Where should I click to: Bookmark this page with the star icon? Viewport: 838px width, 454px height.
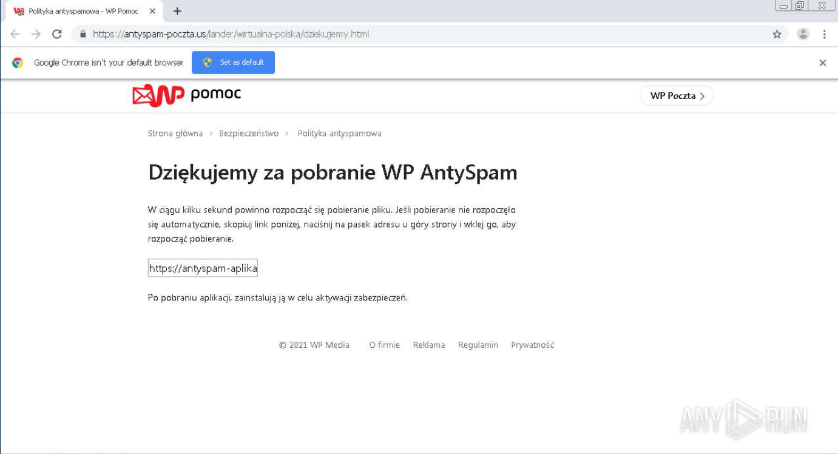(777, 35)
